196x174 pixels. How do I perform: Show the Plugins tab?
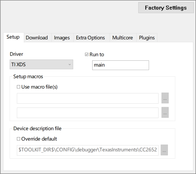[147, 38]
